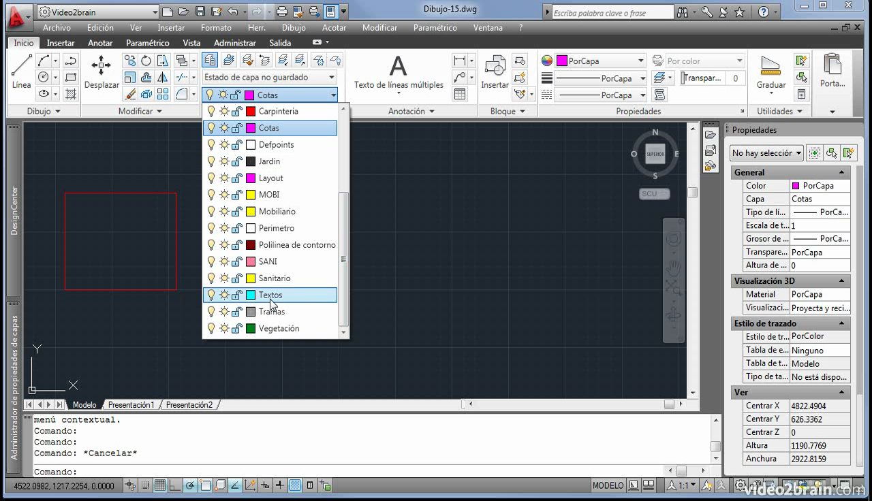Pick the rectangular array tool
Viewport: 872px width, 501px height.
(163, 94)
